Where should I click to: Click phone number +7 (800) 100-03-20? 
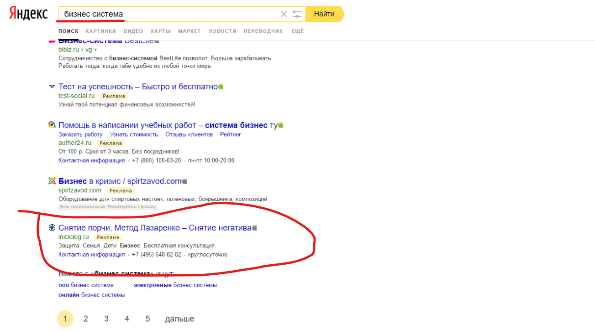[x=156, y=160]
